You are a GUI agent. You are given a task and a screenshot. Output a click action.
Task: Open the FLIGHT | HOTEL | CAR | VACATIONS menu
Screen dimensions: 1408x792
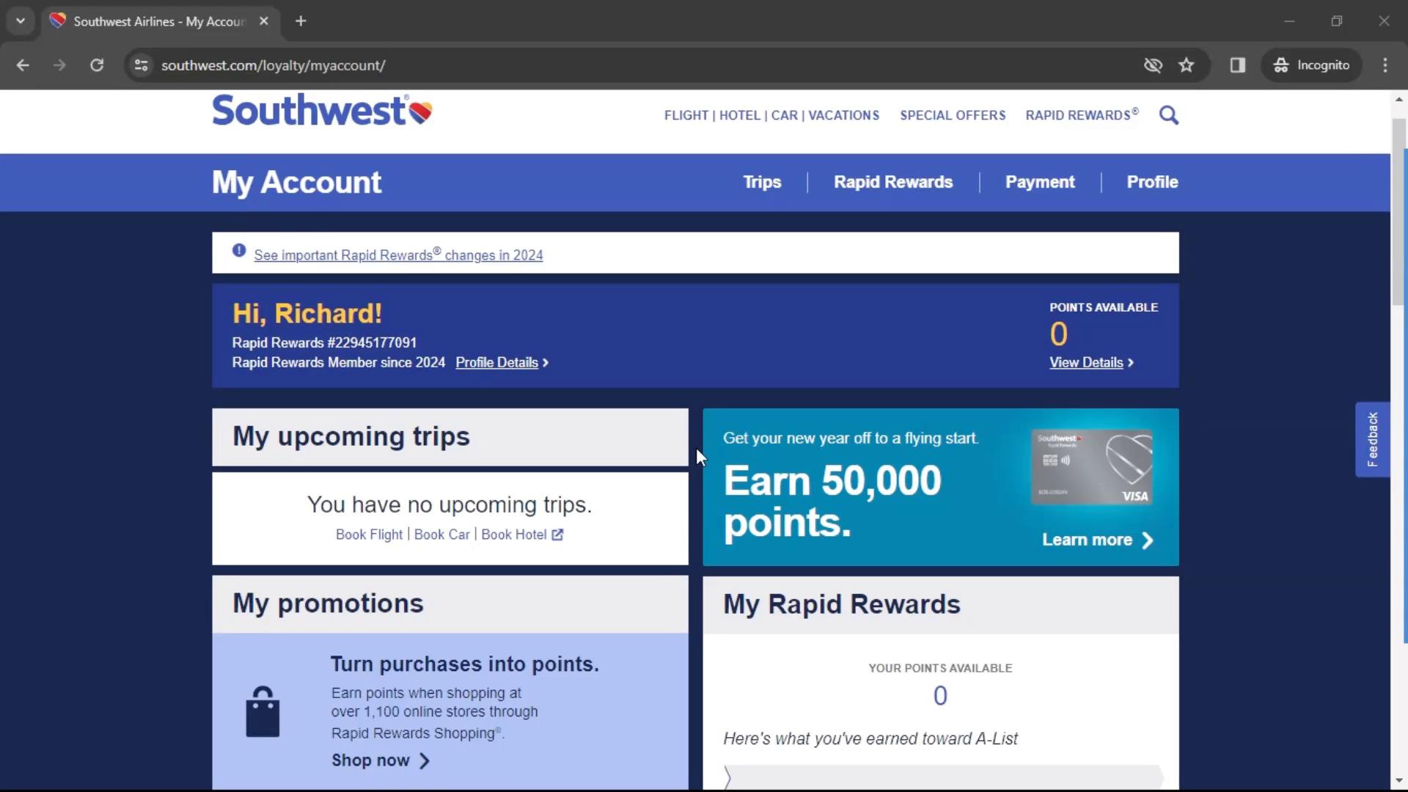tap(771, 114)
